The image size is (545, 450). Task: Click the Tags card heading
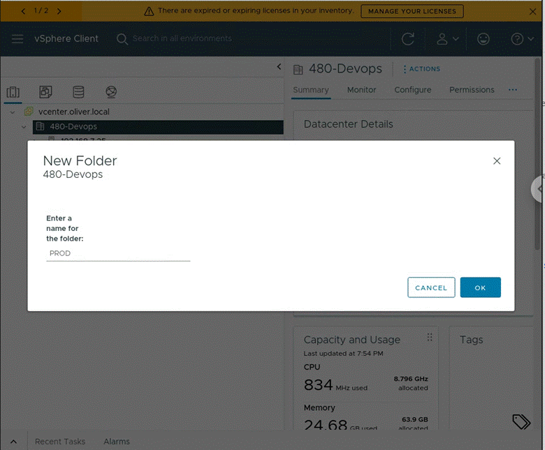coord(472,340)
